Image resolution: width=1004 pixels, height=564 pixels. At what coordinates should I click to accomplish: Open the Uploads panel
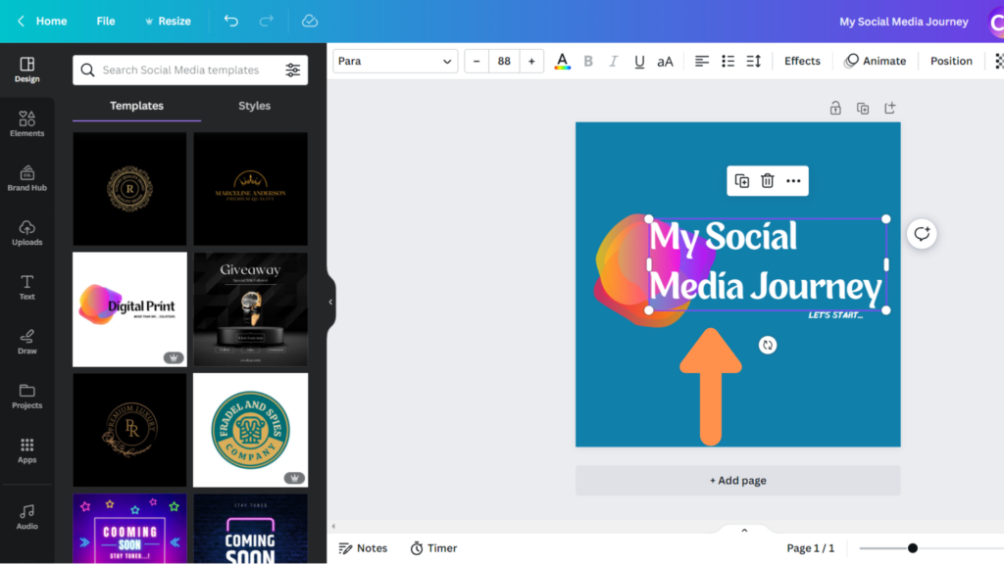point(26,233)
